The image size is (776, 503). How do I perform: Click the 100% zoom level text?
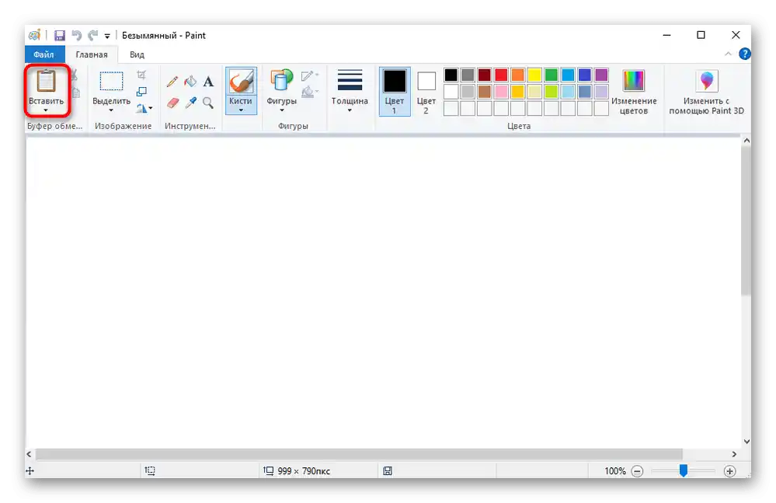tap(615, 471)
